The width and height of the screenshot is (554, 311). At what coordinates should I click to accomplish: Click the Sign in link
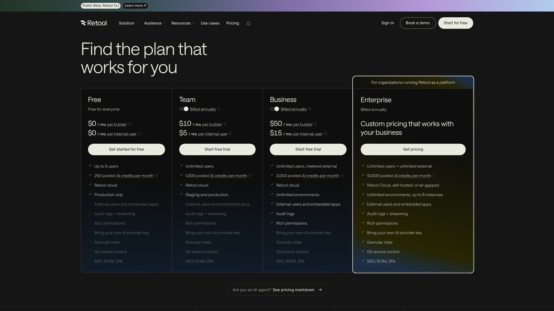point(388,23)
